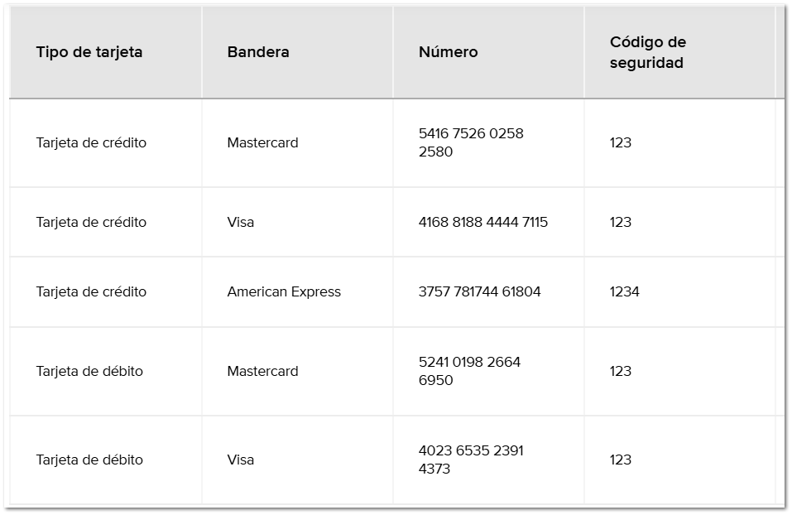792x515 pixels.
Task: Click the "Número" column header
Action: pos(448,52)
